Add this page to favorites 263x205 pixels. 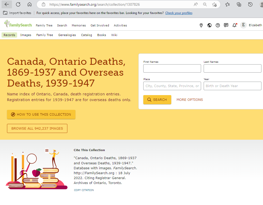click(214, 4)
